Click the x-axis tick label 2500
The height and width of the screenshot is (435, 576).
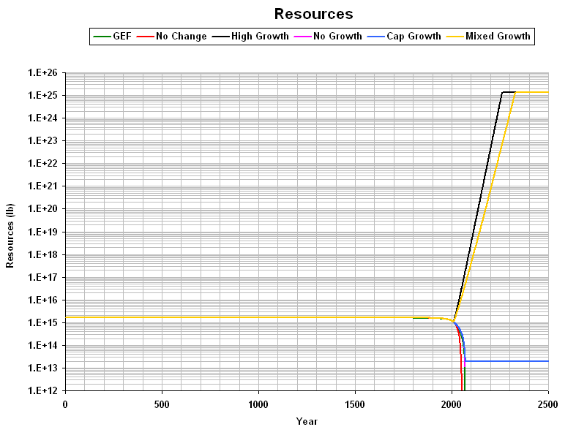point(547,404)
